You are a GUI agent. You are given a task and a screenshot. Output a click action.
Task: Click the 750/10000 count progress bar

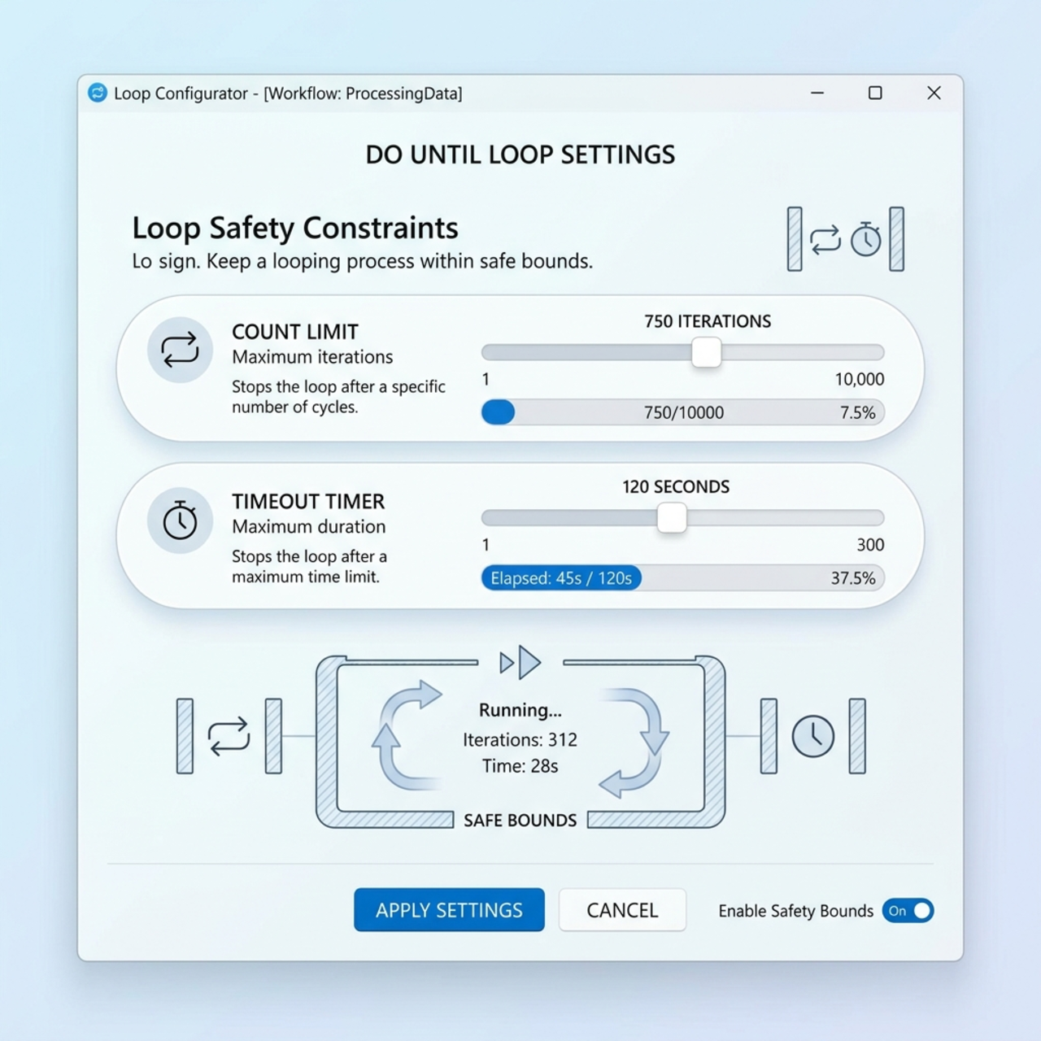pyautogui.click(x=683, y=412)
